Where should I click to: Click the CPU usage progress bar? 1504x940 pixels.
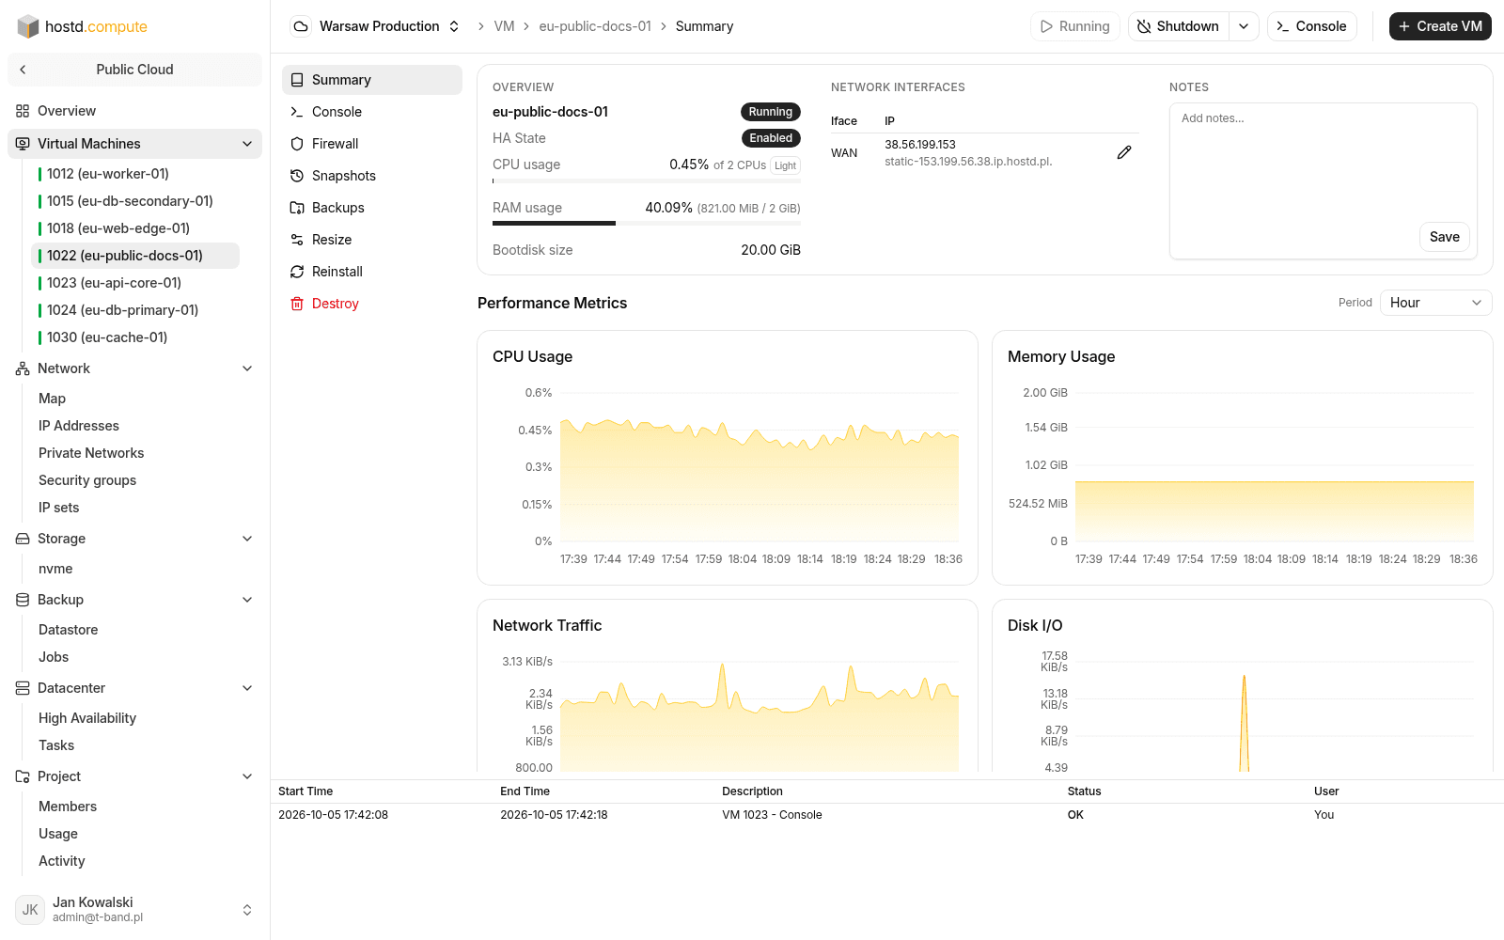(647, 180)
